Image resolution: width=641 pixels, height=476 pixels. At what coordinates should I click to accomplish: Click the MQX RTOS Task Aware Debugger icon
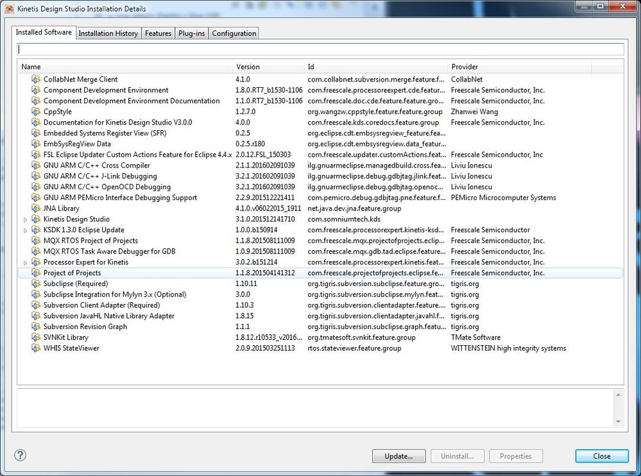coord(36,251)
